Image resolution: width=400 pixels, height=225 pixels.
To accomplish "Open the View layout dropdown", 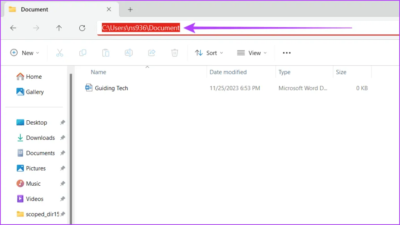I will [252, 53].
